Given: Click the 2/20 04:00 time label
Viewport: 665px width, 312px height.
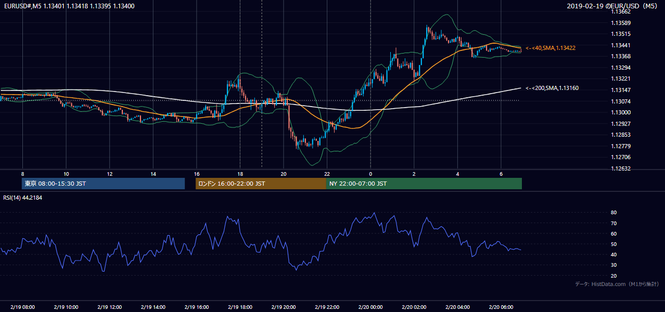Looking at the screenshot, I should coord(457,307).
